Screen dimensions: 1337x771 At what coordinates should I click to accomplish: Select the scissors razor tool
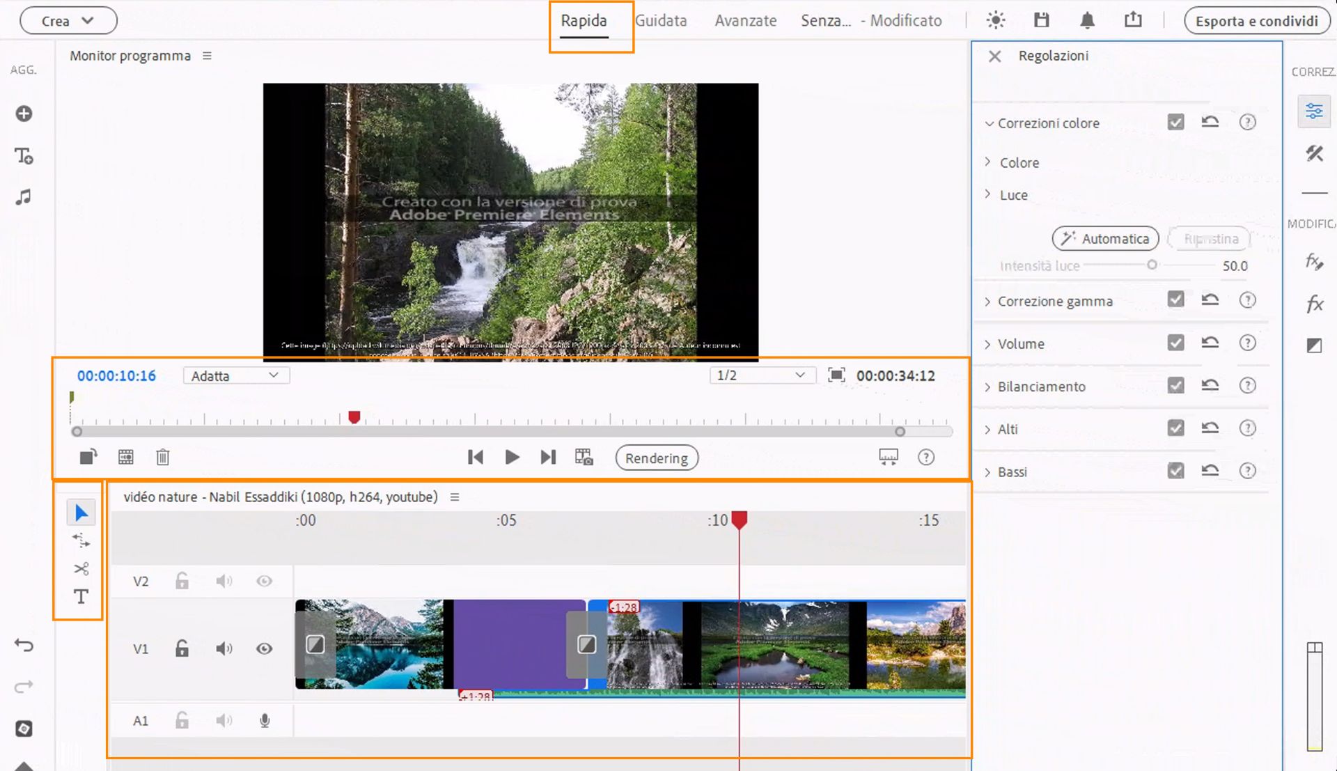pyautogui.click(x=81, y=569)
